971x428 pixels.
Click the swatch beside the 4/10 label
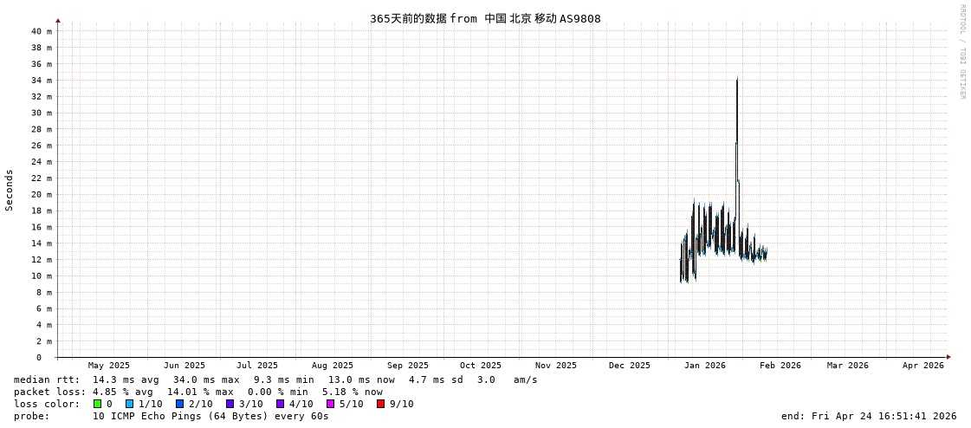280,404
